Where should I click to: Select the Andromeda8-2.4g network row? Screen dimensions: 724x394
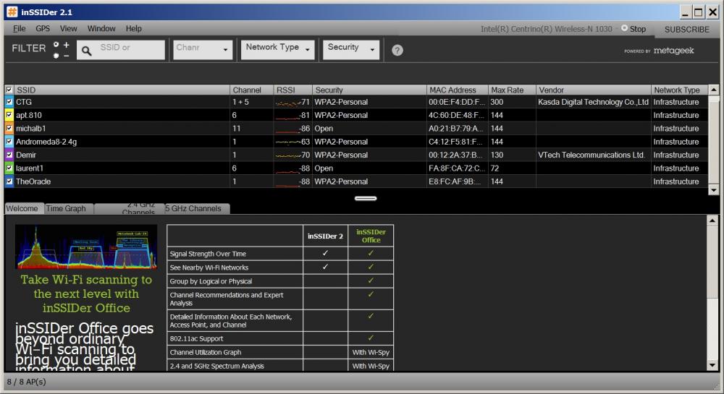(x=356, y=142)
